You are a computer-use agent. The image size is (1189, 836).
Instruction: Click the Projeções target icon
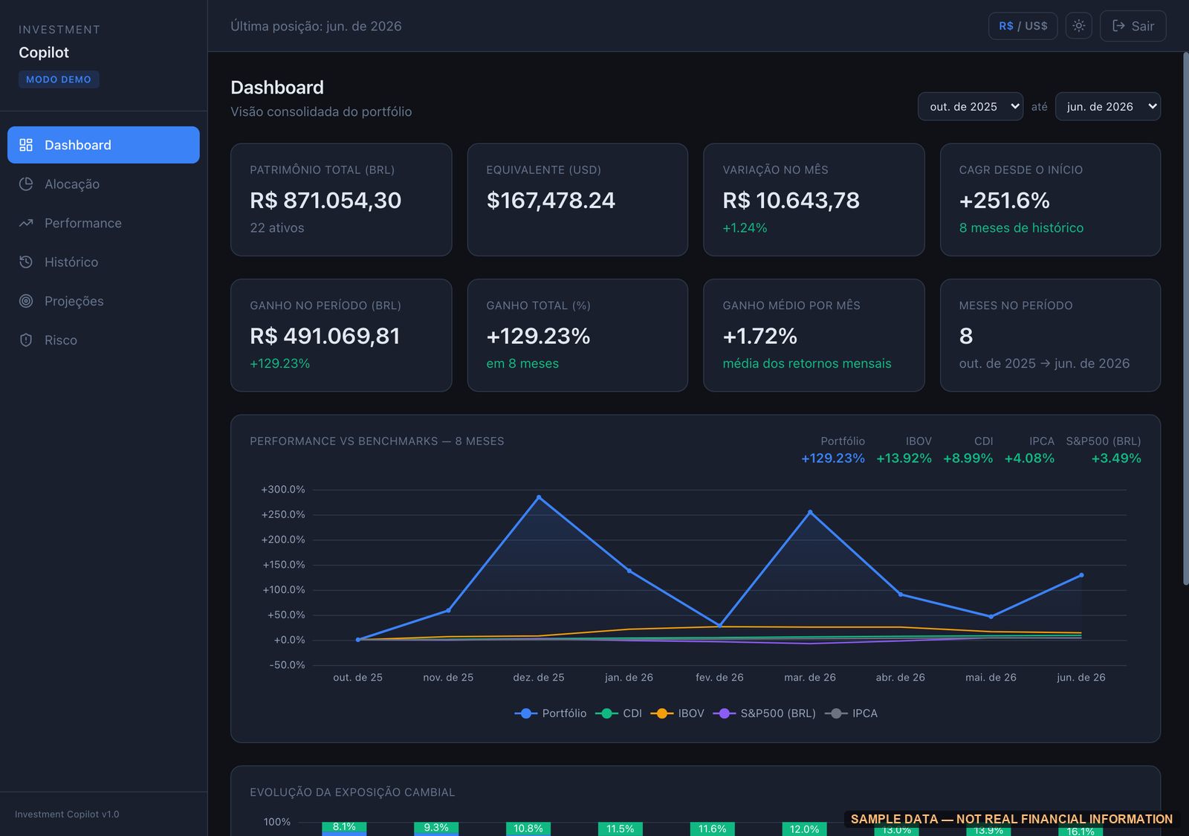pos(26,301)
